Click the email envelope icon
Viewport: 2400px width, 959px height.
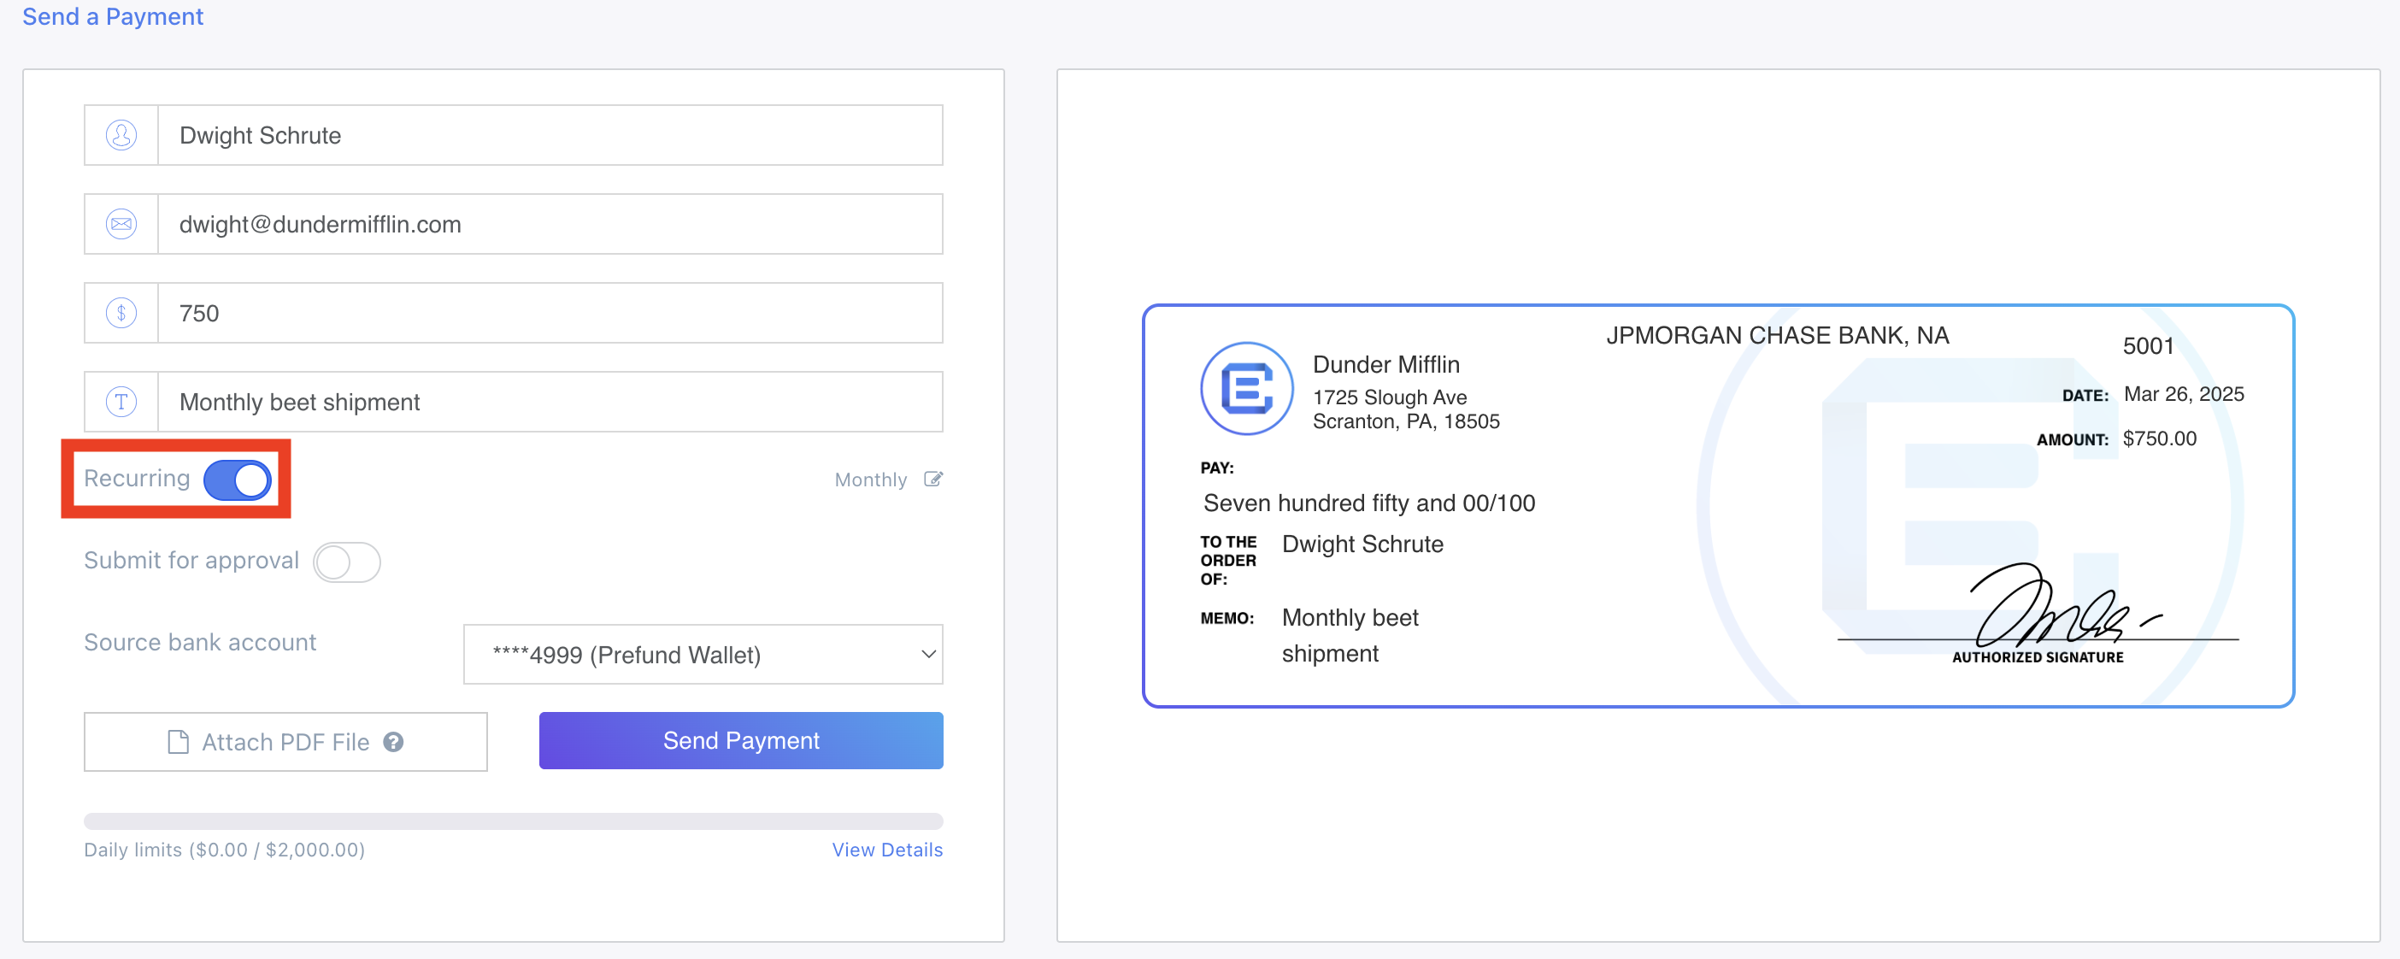click(x=121, y=224)
